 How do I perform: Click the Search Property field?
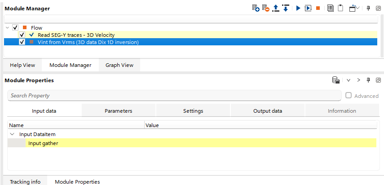point(174,96)
